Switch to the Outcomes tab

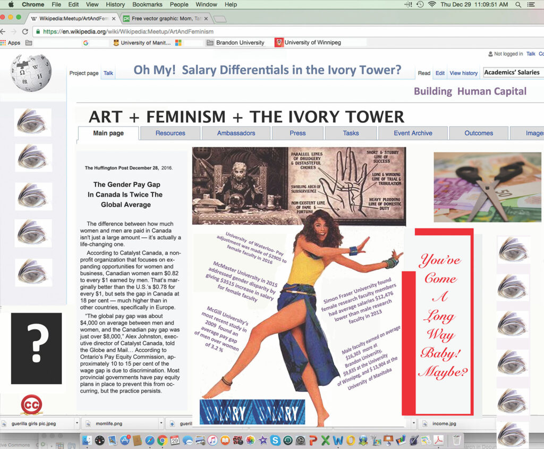click(x=479, y=133)
